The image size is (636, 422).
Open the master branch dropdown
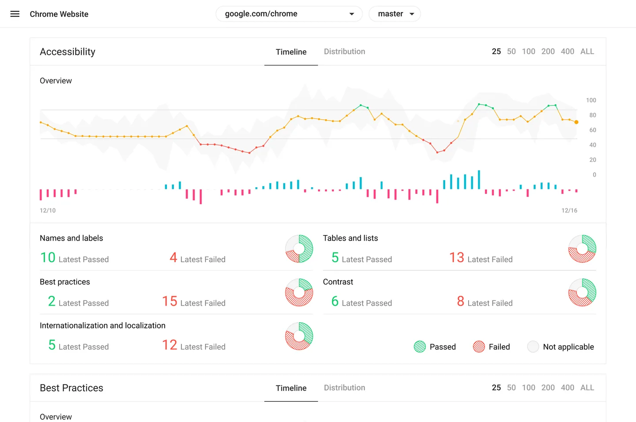click(x=395, y=14)
